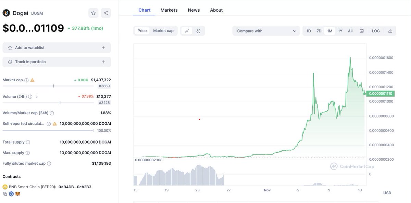
Task: Open the Compare with dropdown
Action: (x=266, y=31)
